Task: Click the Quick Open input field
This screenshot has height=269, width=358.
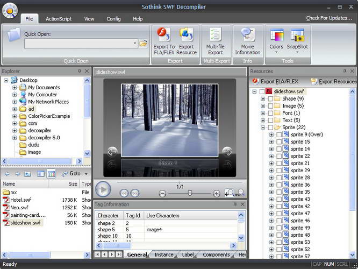Action: pyautogui.click(x=78, y=43)
